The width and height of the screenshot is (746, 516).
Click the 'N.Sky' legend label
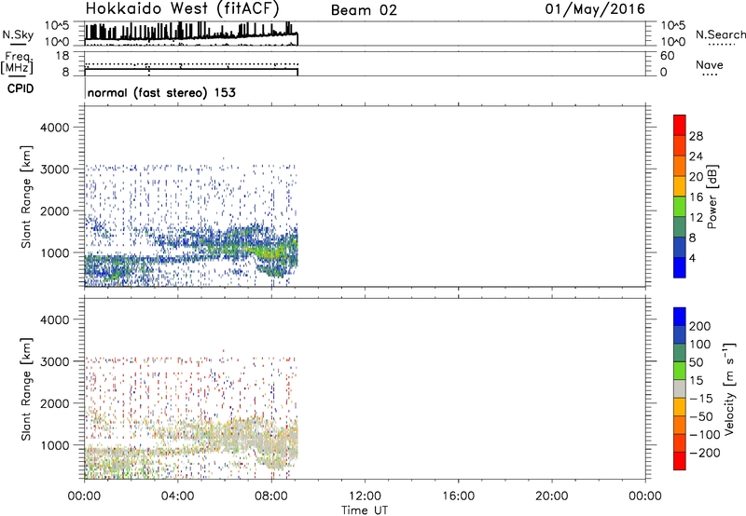point(18,34)
